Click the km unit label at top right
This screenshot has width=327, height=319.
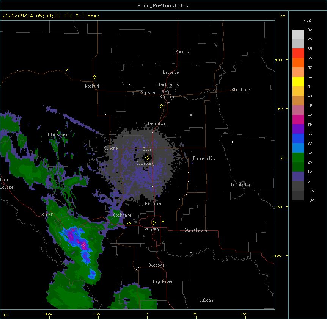[x=283, y=16]
